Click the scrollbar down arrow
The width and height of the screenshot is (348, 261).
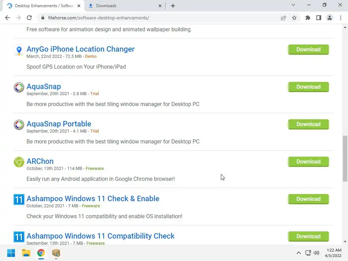(345, 242)
